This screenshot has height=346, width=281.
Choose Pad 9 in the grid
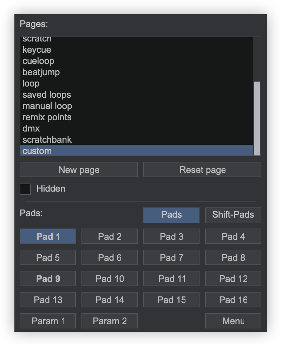tap(48, 279)
